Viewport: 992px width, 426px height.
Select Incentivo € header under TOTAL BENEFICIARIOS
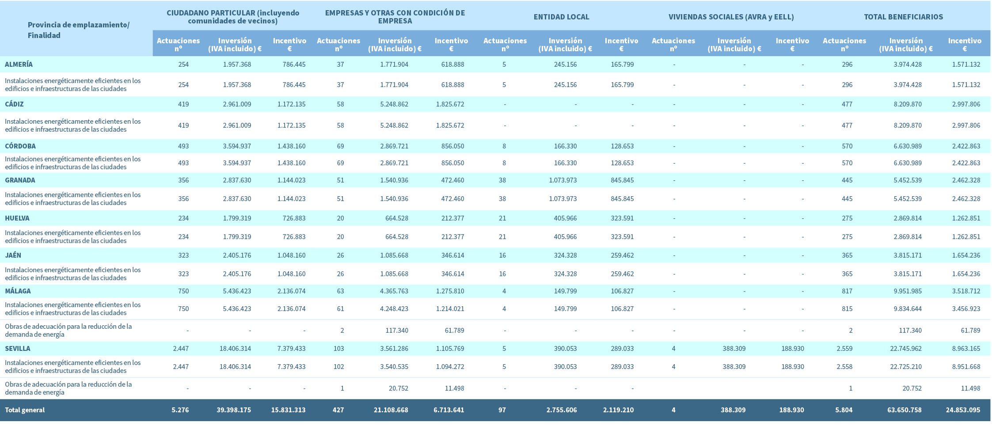pyautogui.click(x=965, y=44)
